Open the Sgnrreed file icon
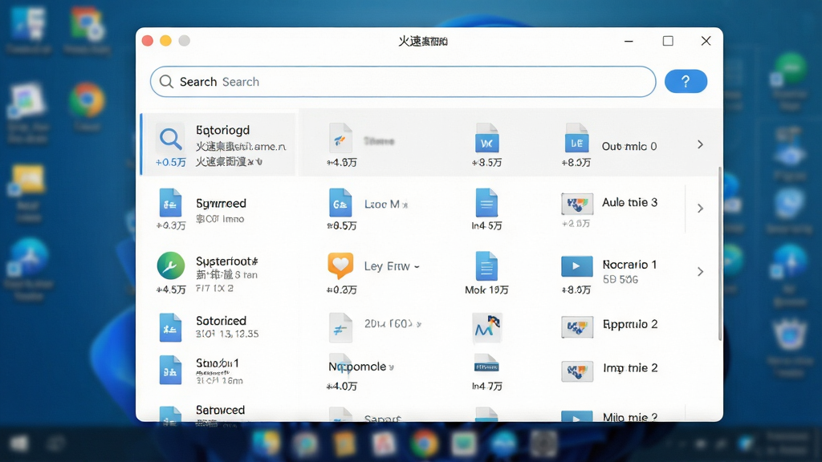822x462 pixels. 170,203
